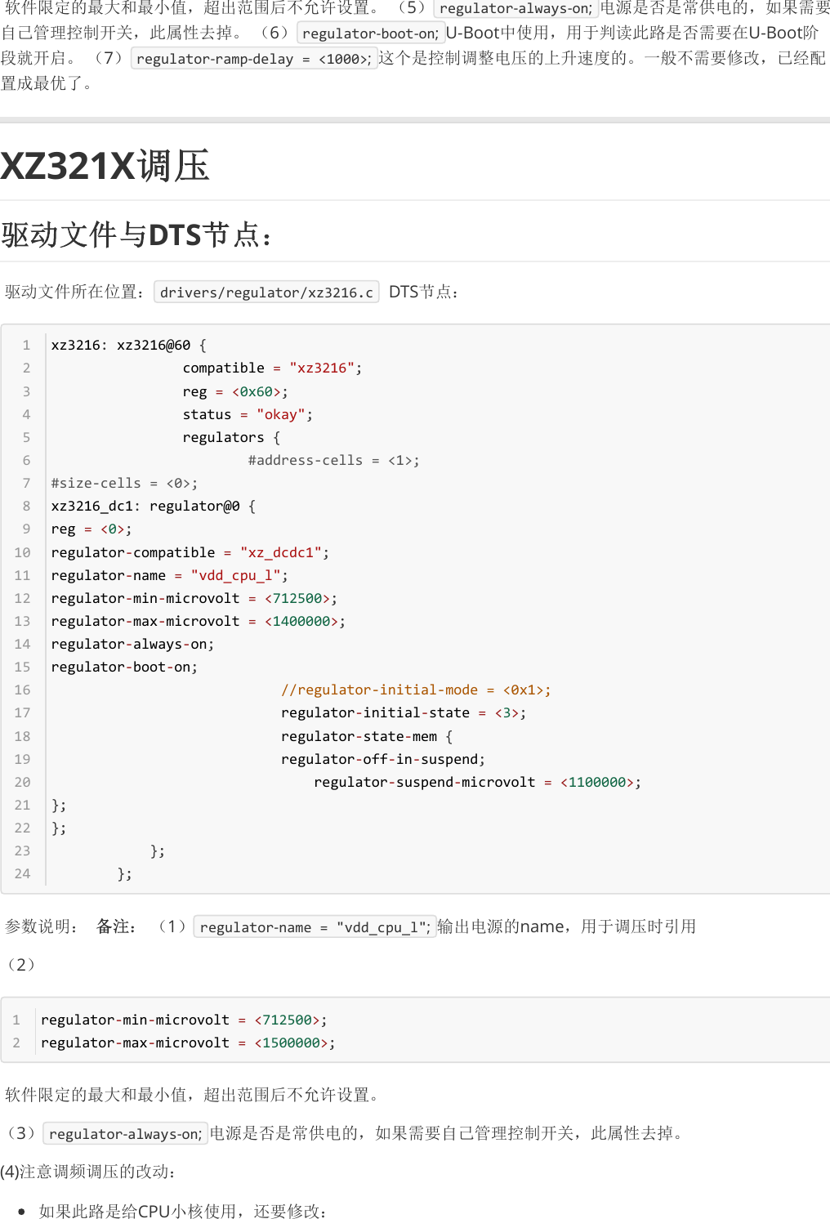The height and width of the screenshot is (1219, 830).
Task: Click the commented //regulator-initial-mode code line
Action: point(415,690)
